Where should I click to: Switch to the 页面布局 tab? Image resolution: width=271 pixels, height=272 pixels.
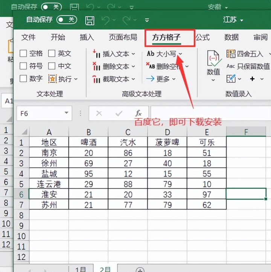click(123, 37)
